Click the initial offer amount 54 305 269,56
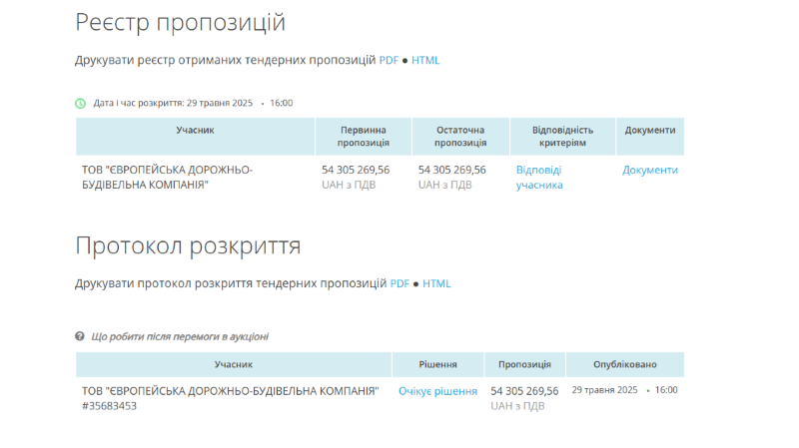This screenshot has height=448, width=799. point(356,170)
